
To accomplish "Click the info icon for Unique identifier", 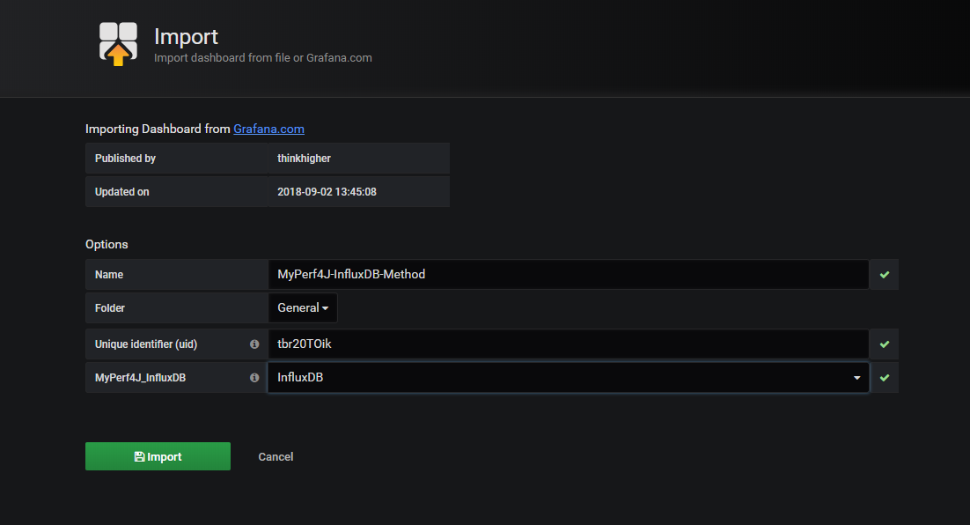I will point(254,344).
